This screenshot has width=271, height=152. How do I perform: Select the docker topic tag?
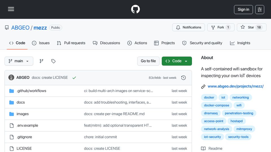[x=209, y=98]
